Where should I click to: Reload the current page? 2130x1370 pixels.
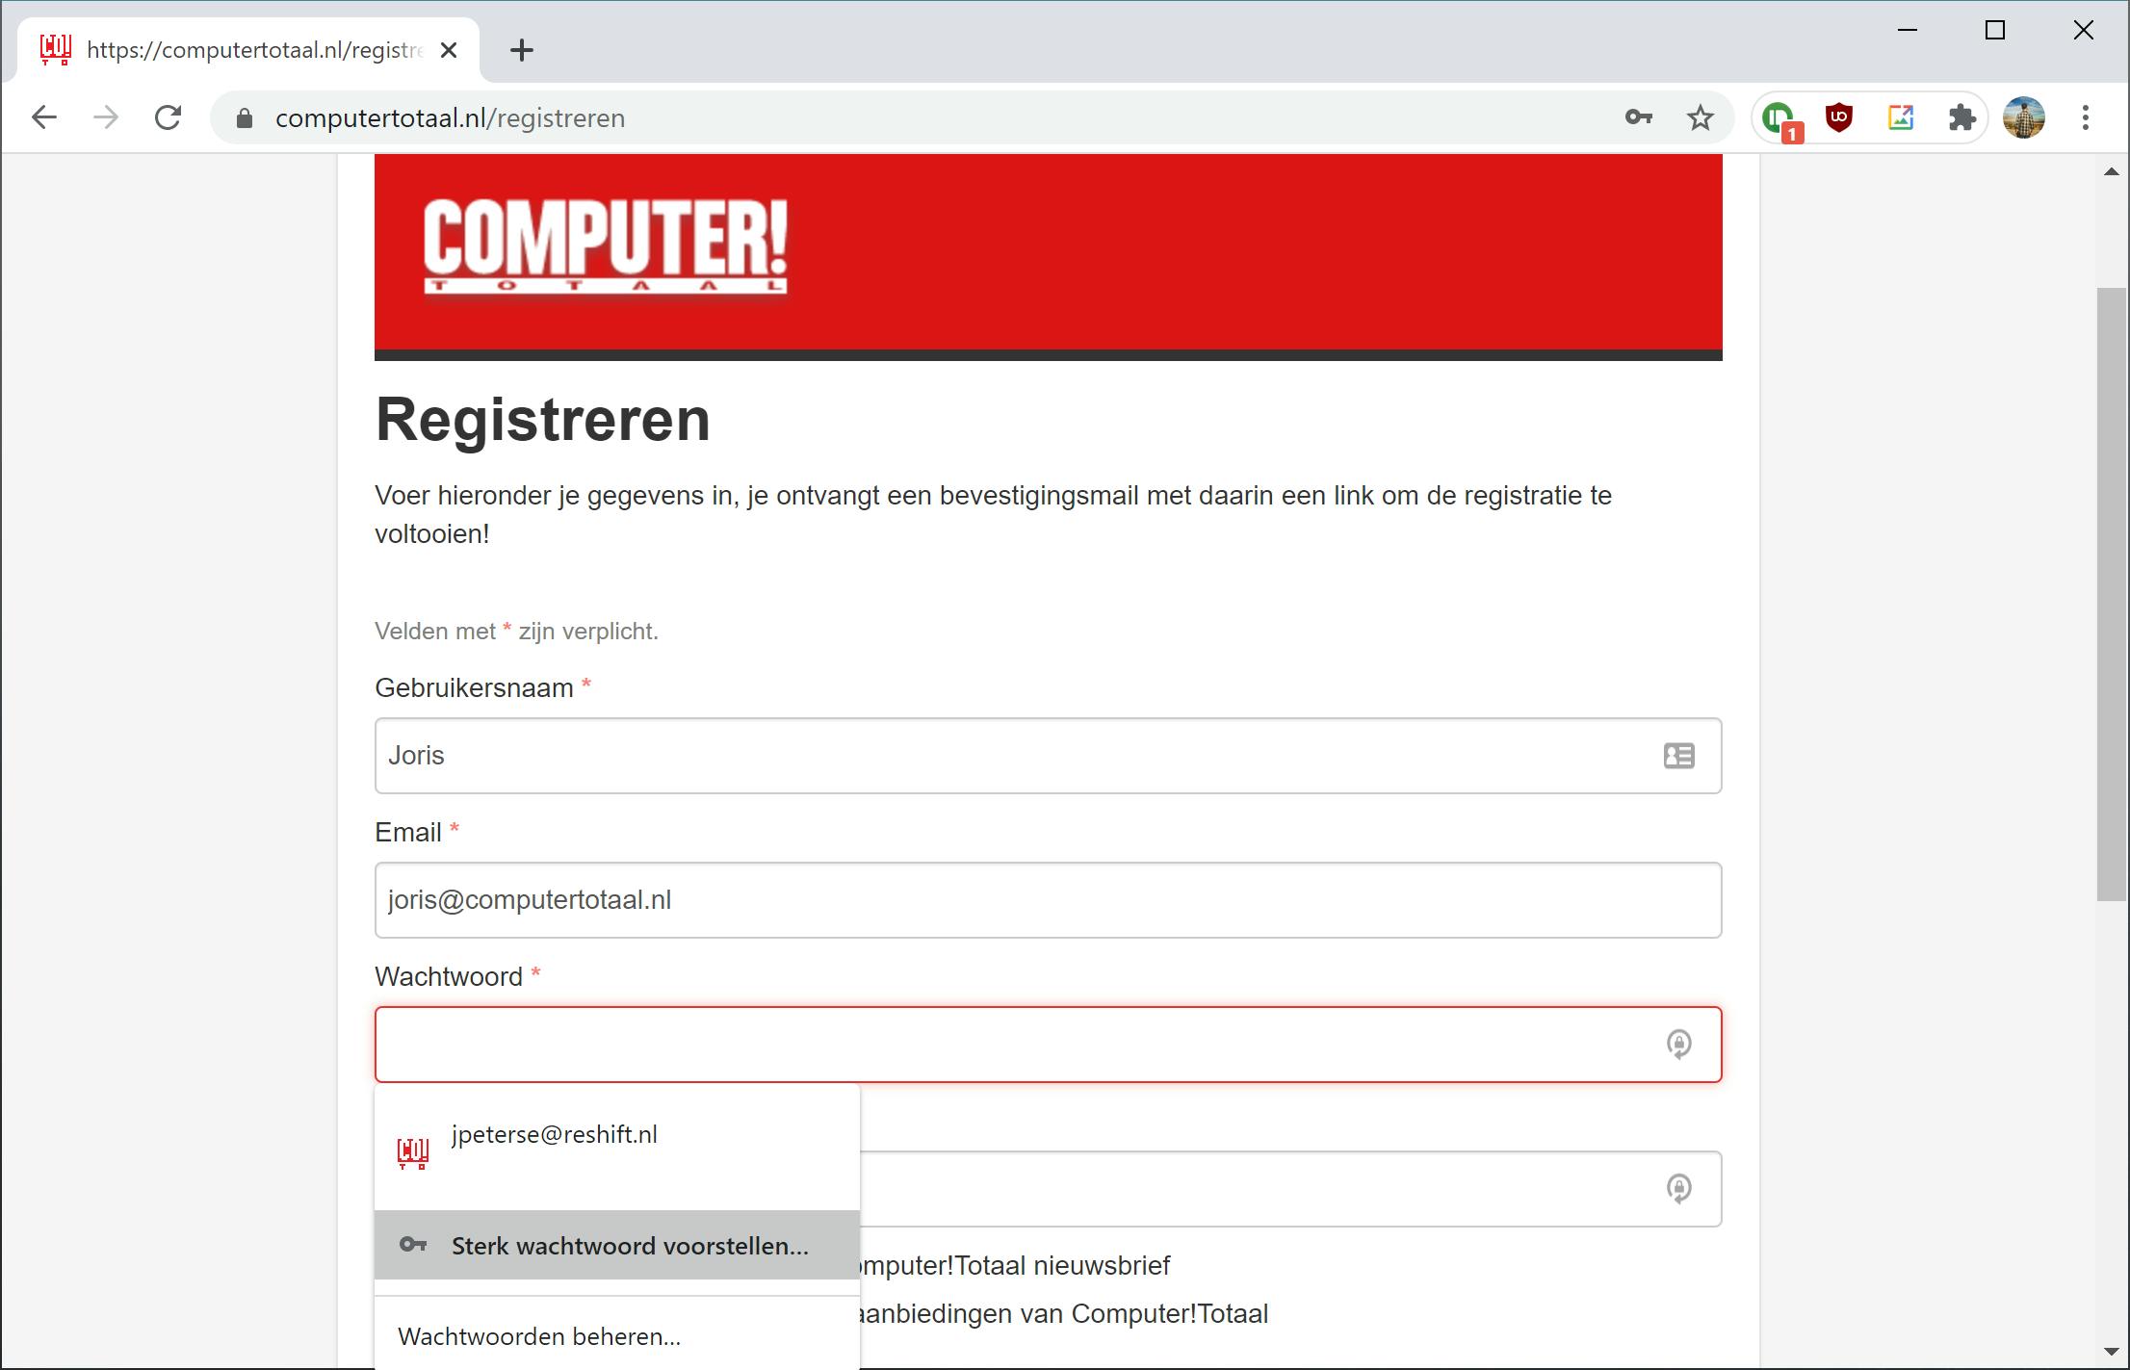tap(169, 117)
